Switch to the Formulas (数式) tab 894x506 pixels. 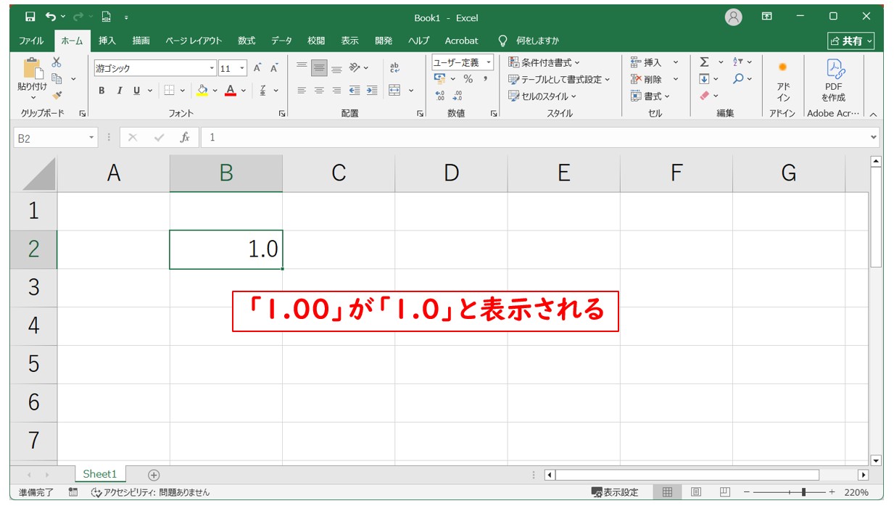[x=247, y=41]
